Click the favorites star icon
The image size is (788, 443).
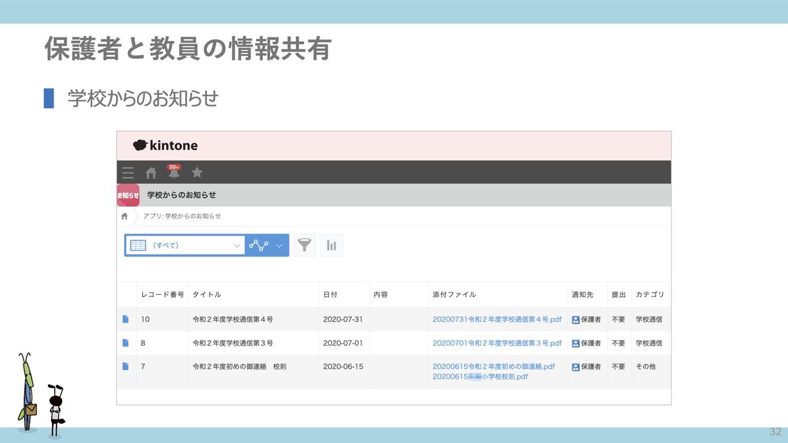point(196,172)
